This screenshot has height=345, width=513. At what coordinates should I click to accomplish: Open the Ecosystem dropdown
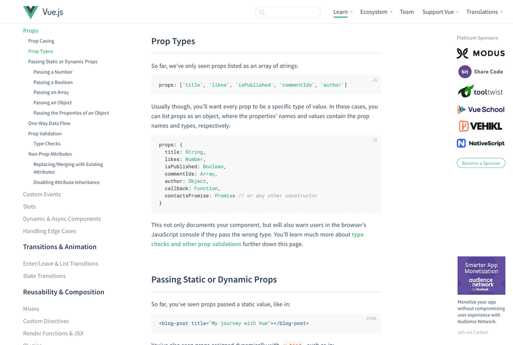tap(374, 12)
